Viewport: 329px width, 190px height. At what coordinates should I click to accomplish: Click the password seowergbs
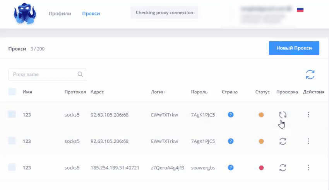click(x=203, y=168)
